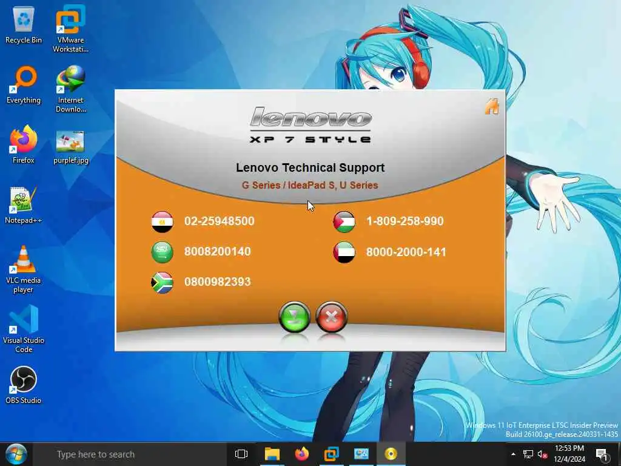Select phone number 1-809-258-990
The width and height of the screenshot is (621, 466).
click(404, 221)
